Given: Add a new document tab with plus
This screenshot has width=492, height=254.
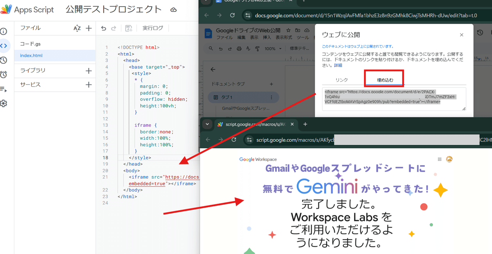Looking at the screenshot, I should click(x=271, y=84).
